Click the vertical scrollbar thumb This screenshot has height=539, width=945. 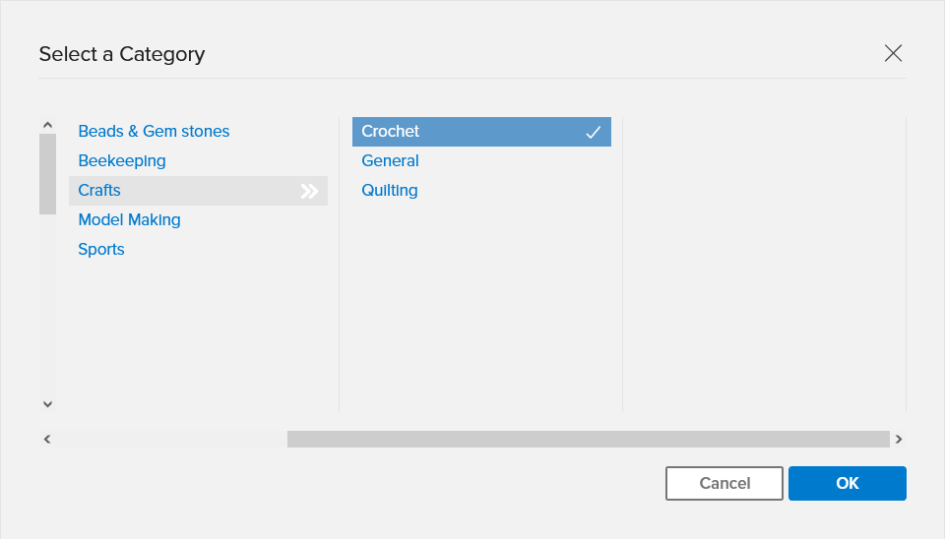(x=47, y=174)
